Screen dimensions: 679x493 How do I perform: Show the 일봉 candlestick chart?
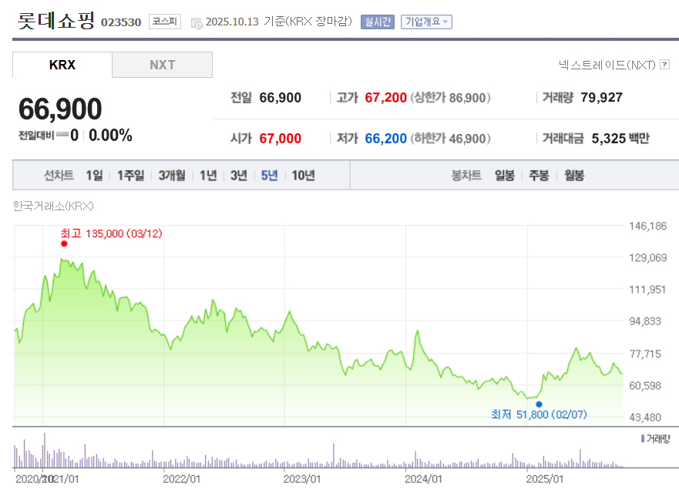pyautogui.click(x=505, y=176)
